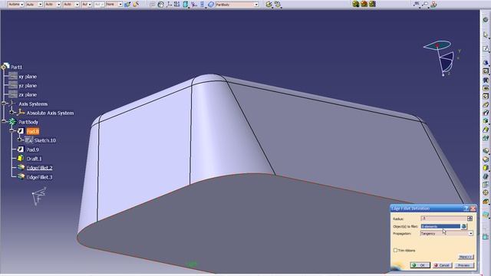Select the Shaft tool icon
The image size is (491, 276).
click(486, 80)
